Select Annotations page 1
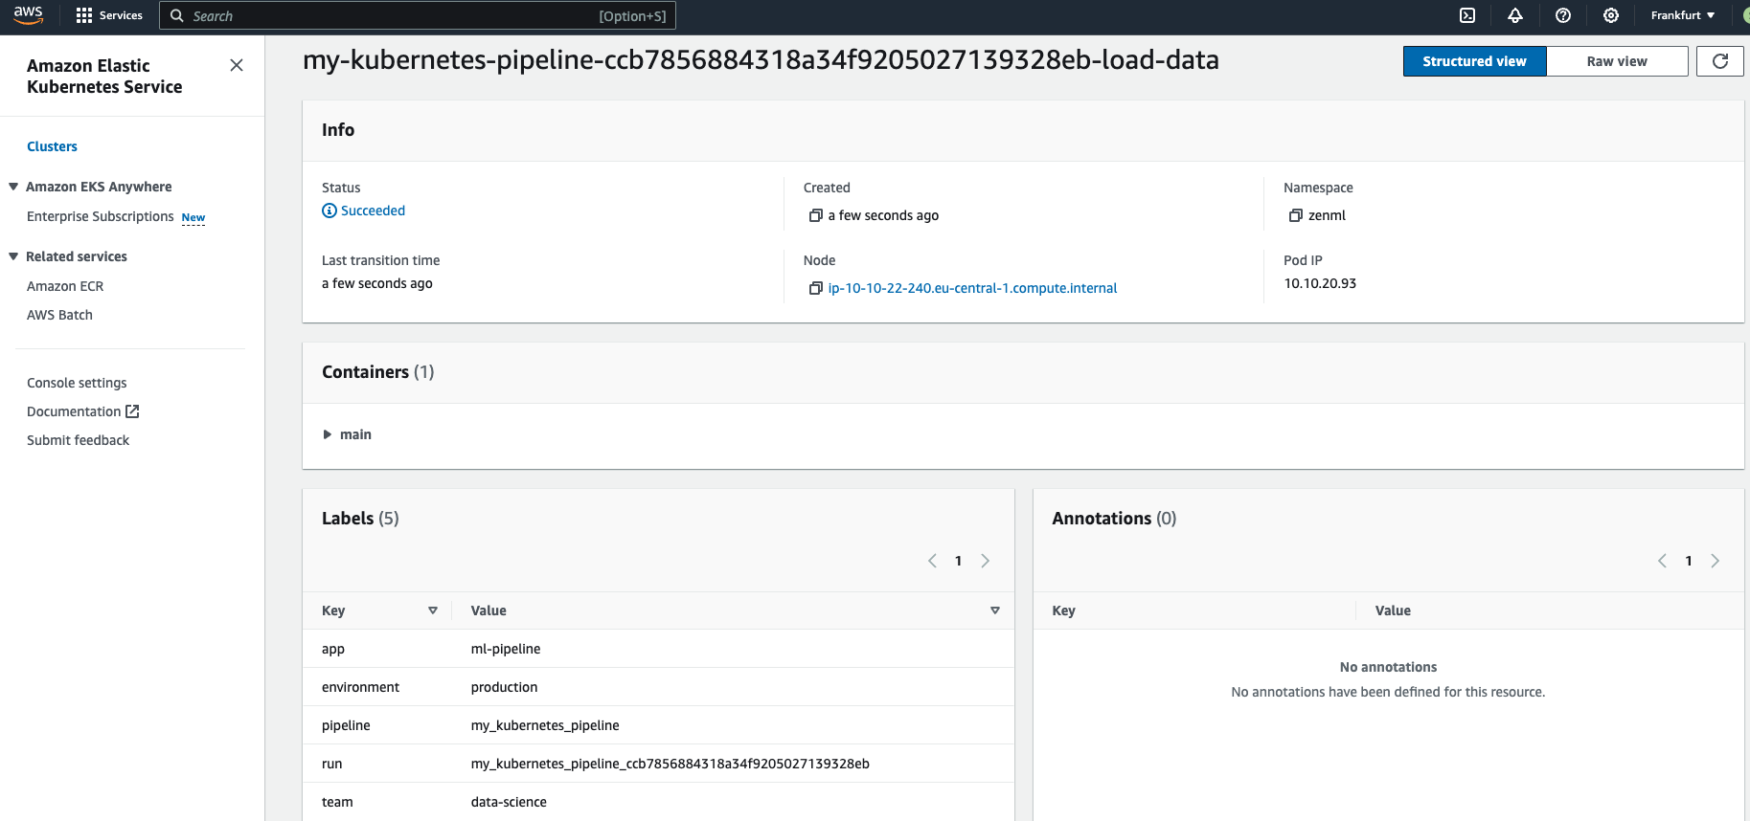This screenshot has height=821, width=1750. (x=1689, y=561)
